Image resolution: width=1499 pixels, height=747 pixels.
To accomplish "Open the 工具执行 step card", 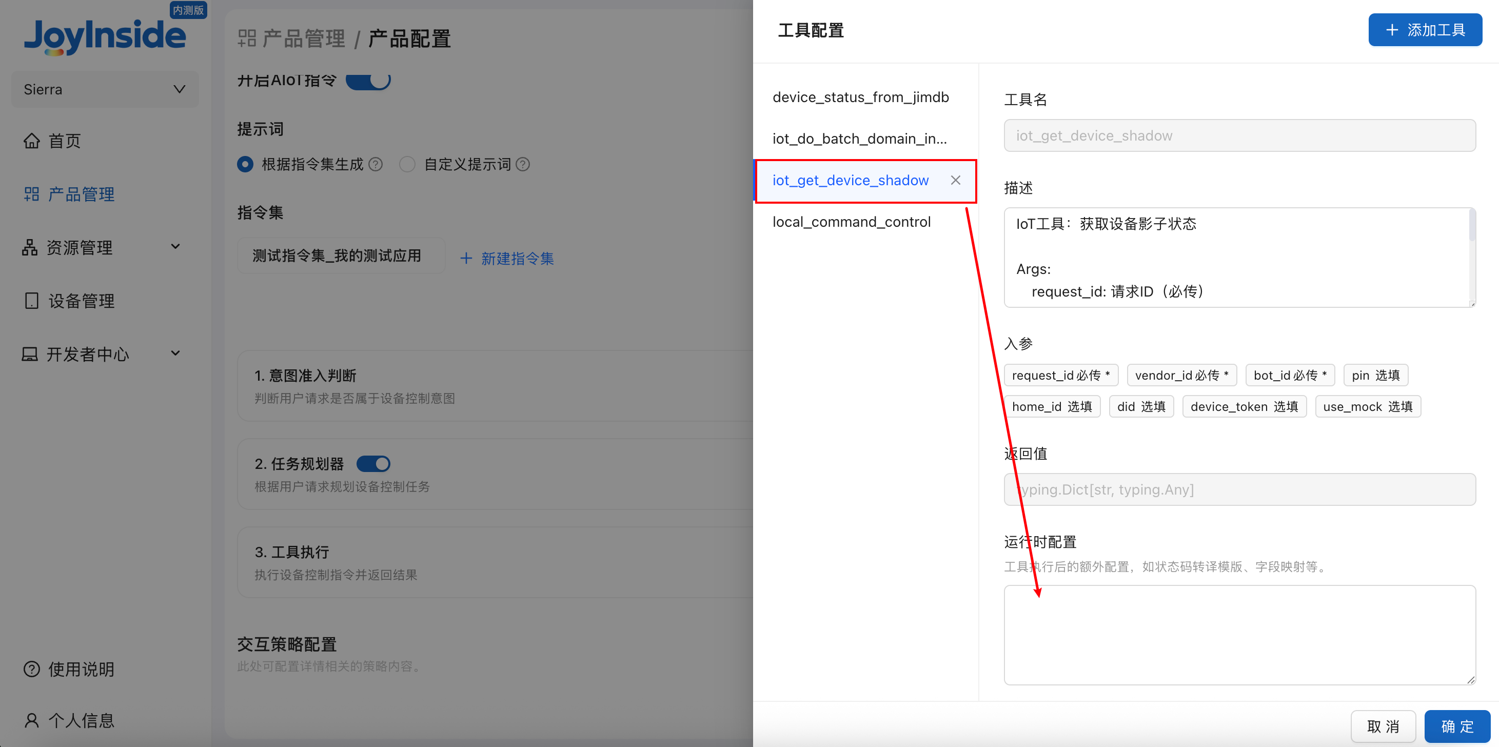I will pyautogui.click(x=495, y=562).
